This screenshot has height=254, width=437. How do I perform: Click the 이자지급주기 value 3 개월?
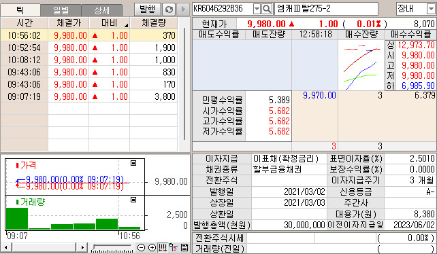point(422,180)
